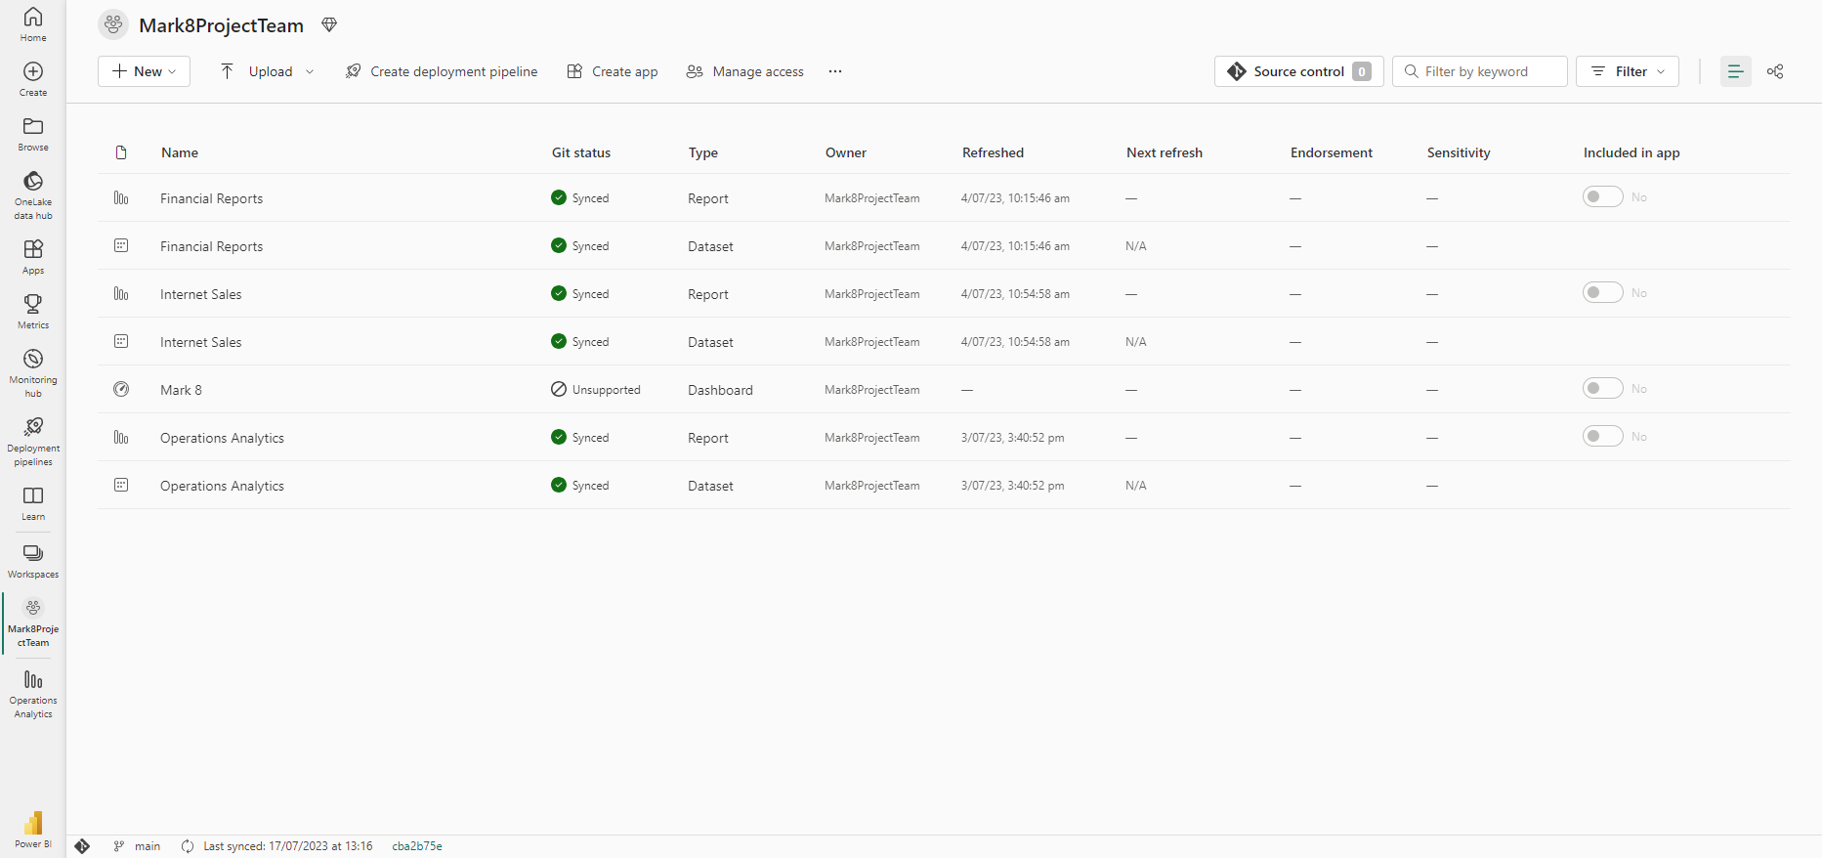Screen dimensions: 1822x858
Task: Focus the Filter by keyword field
Action: tap(1479, 71)
